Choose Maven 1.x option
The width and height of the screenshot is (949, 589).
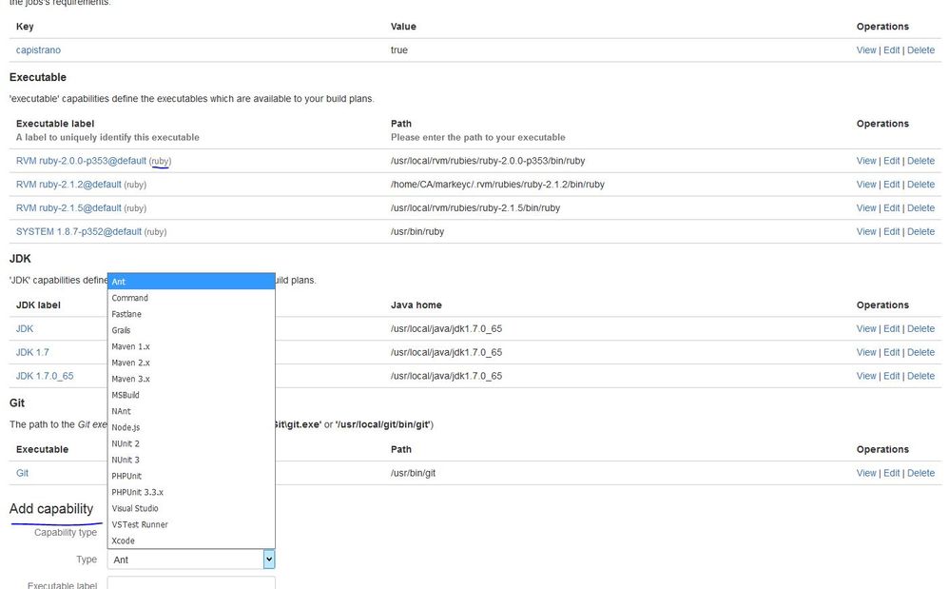tap(191, 347)
